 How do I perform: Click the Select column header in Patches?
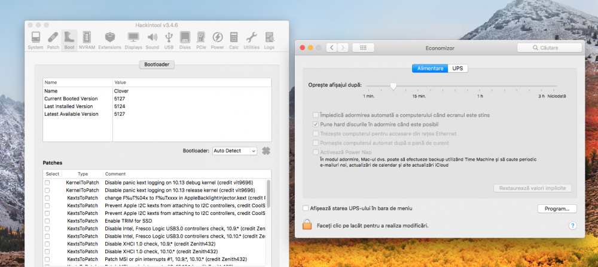pos(53,174)
